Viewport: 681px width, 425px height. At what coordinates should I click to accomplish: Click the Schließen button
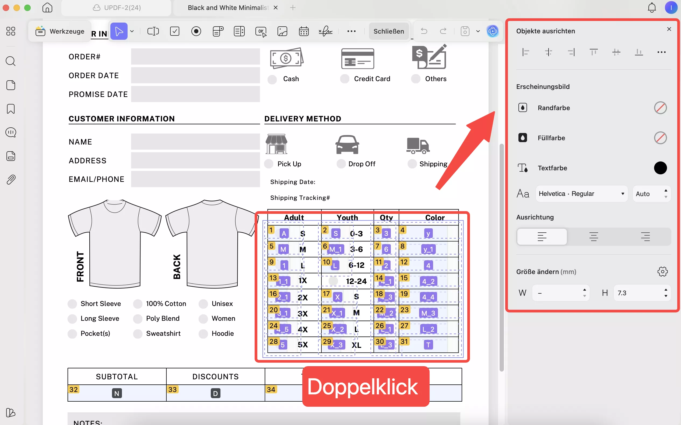coord(389,31)
